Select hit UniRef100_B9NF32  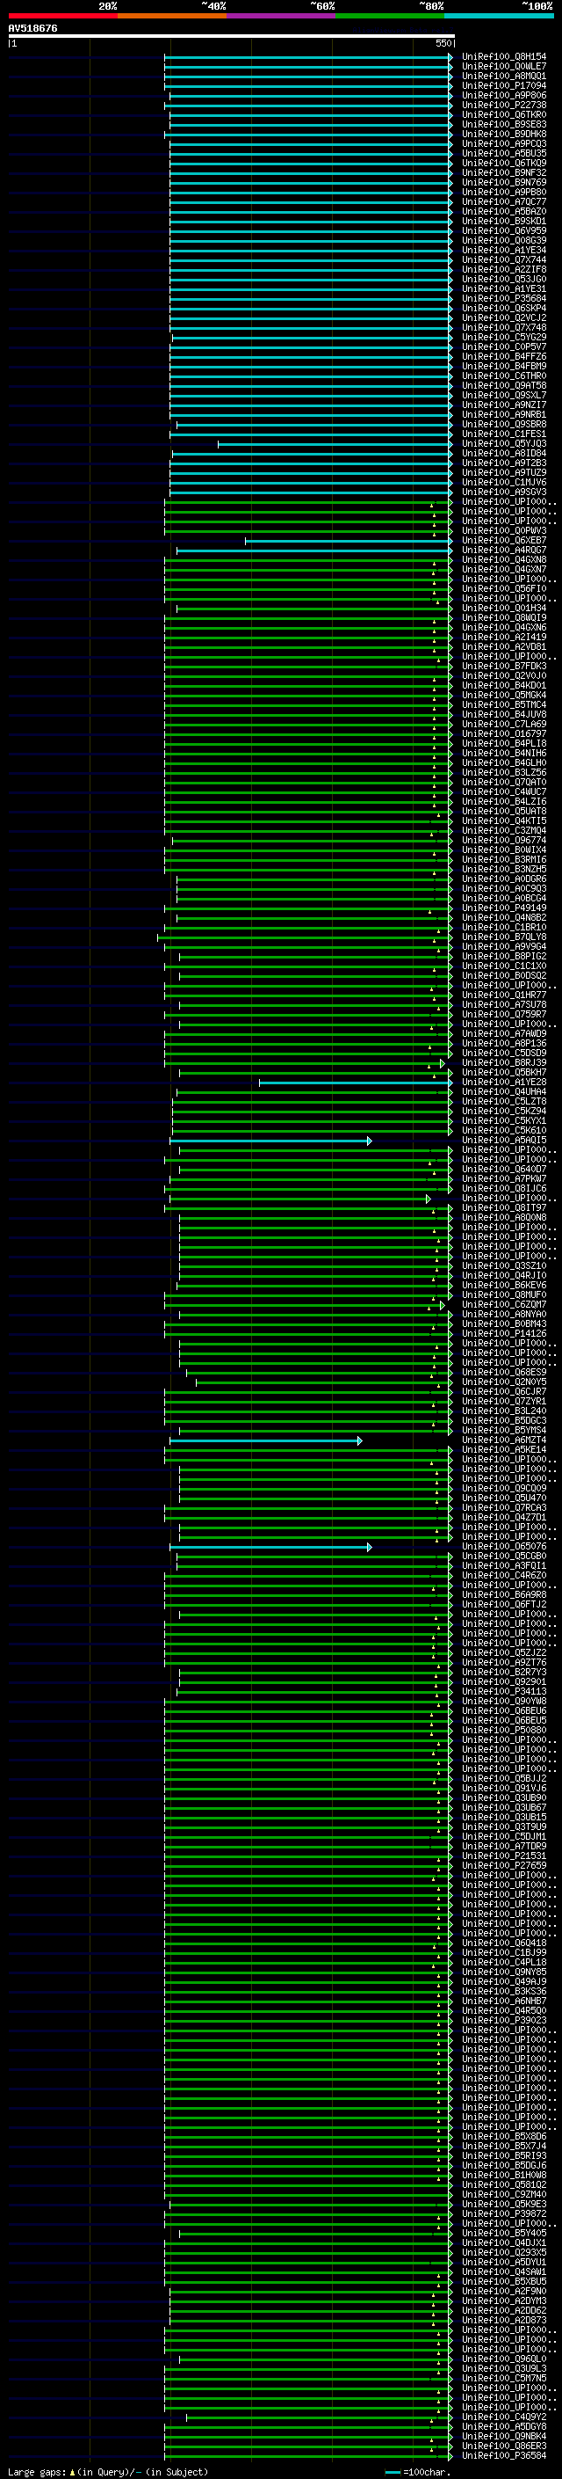coord(504,173)
